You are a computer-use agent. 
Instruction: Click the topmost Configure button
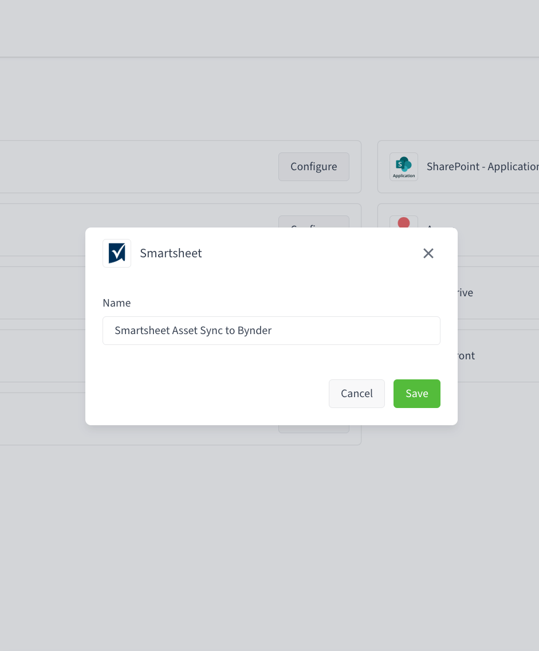[x=313, y=167]
